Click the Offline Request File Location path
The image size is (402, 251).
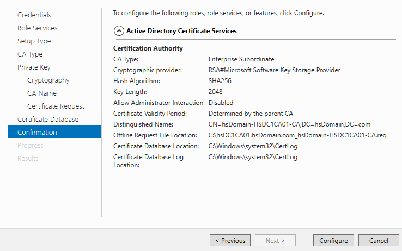point(297,135)
